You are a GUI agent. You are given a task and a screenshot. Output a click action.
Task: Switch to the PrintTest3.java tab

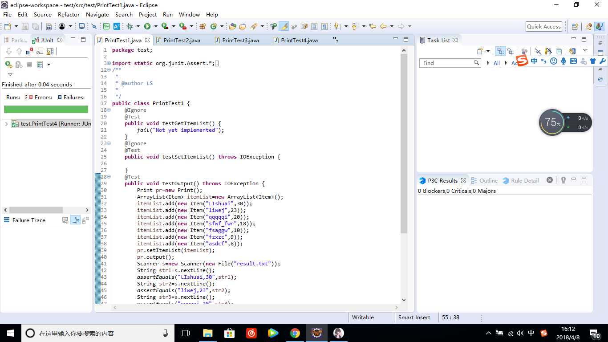(240, 40)
